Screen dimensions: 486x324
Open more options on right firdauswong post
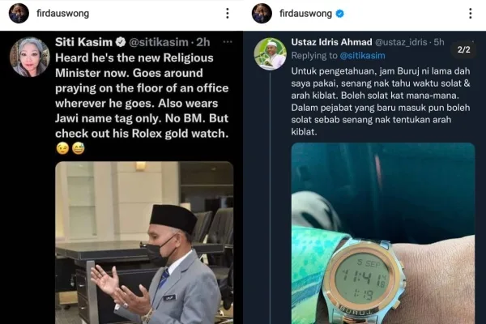(x=471, y=14)
